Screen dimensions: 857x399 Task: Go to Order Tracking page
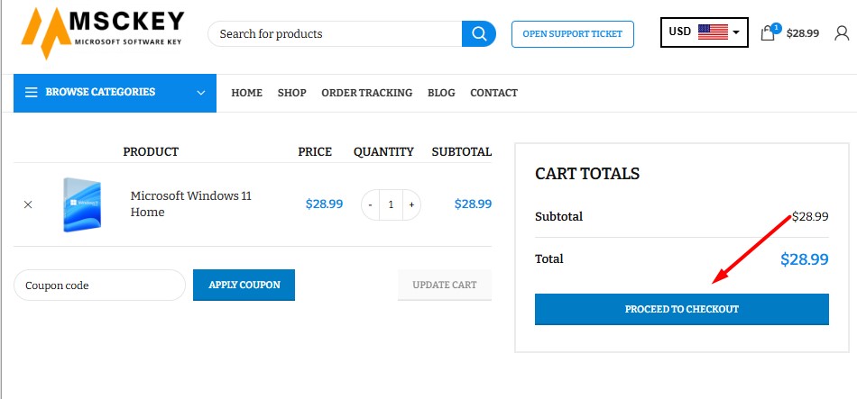(x=366, y=93)
